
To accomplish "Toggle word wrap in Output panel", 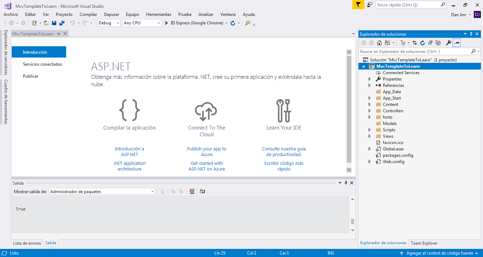I will [202, 191].
